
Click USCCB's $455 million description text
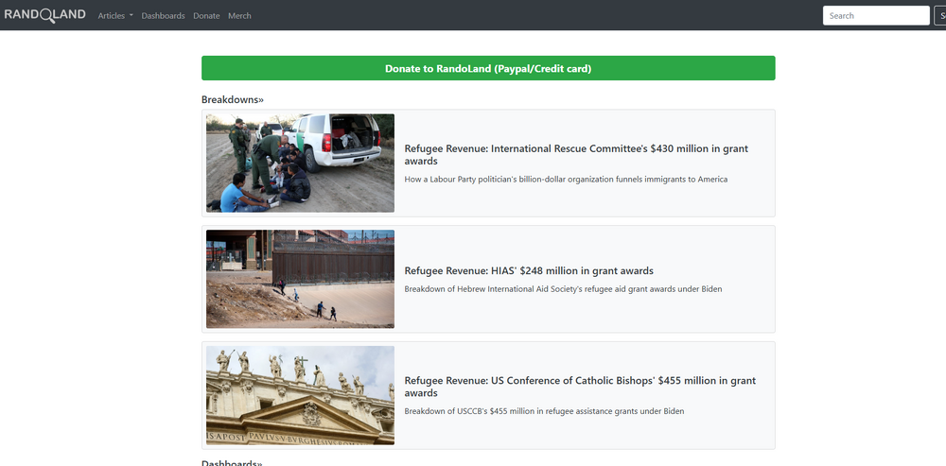544,411
